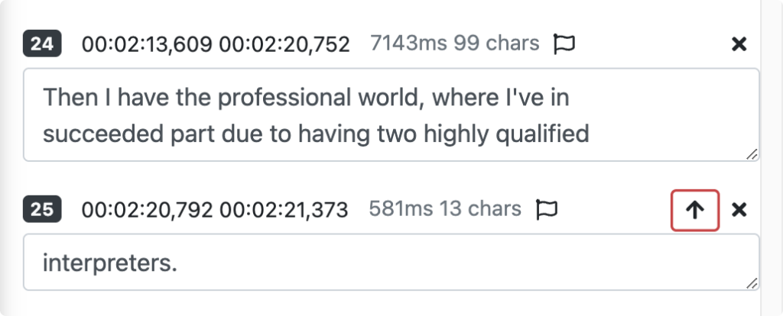Merge subtitle 25 upward with the arrow button
Viewport: 783px width, 316px height.
695,210
